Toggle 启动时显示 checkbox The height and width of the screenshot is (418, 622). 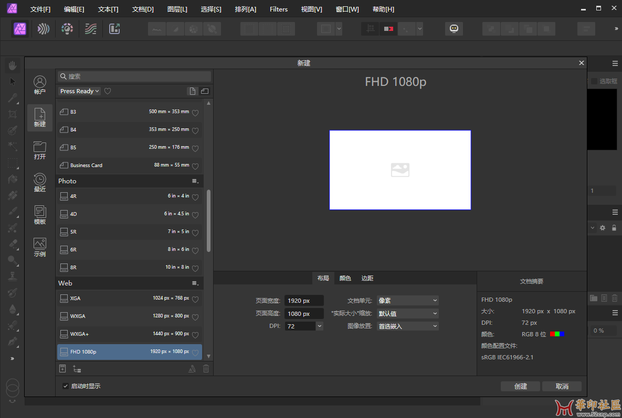66,386
